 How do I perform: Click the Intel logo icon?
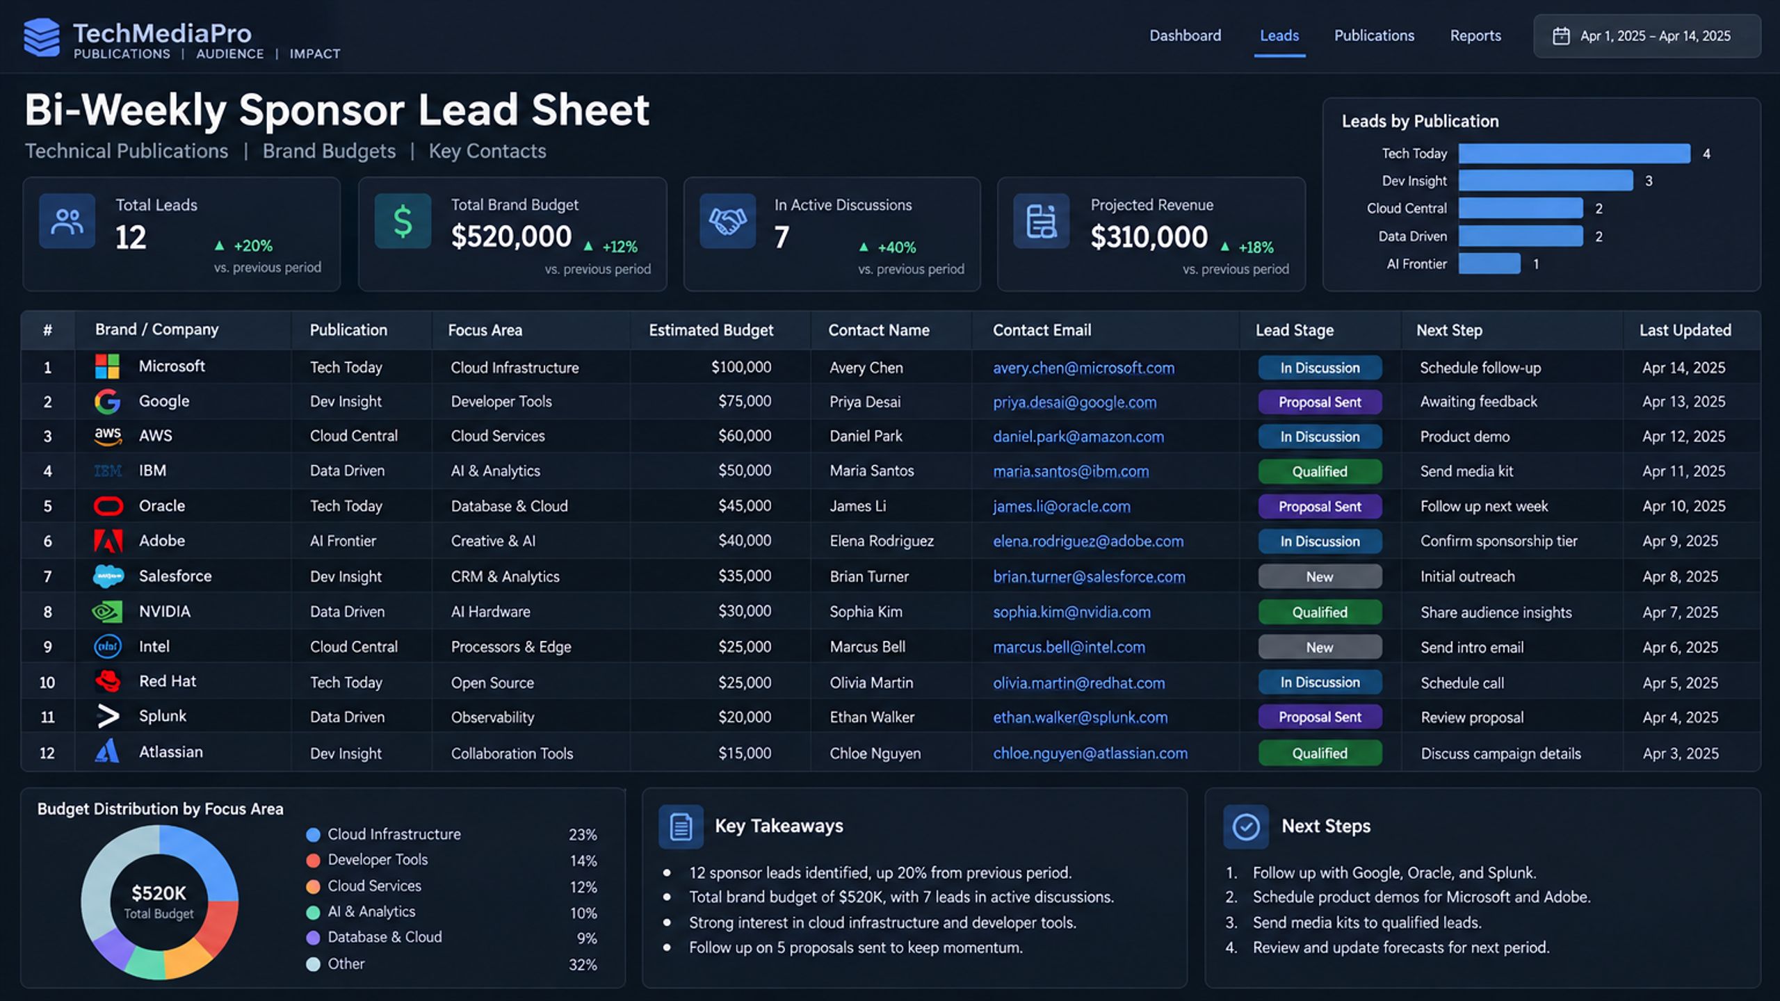(108, 646)
